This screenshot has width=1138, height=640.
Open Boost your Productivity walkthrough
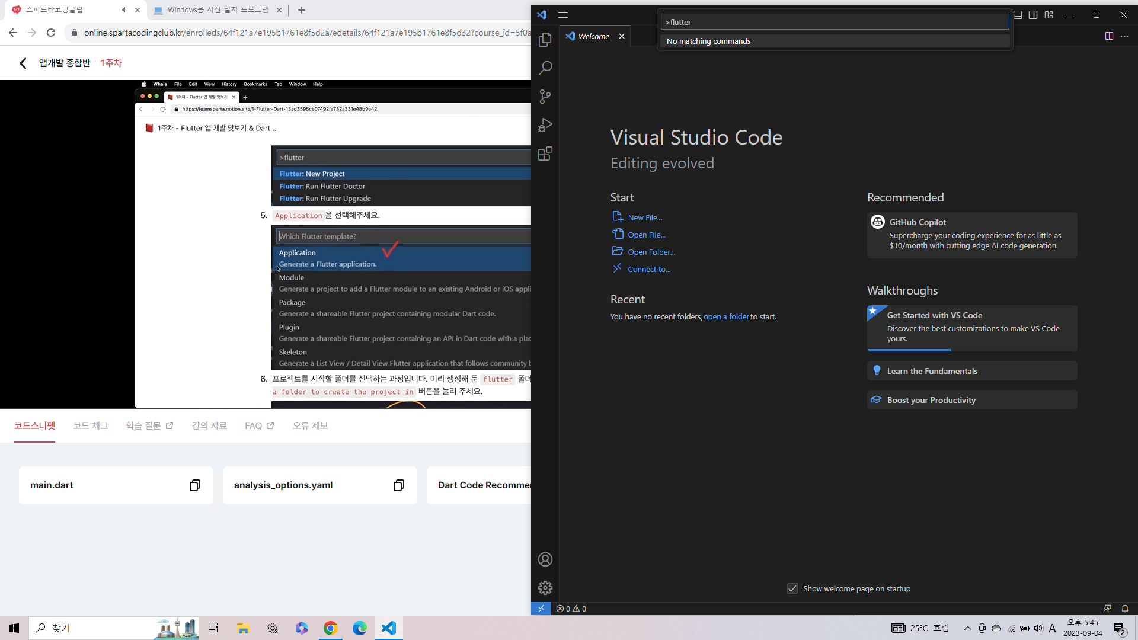point(972,400)
